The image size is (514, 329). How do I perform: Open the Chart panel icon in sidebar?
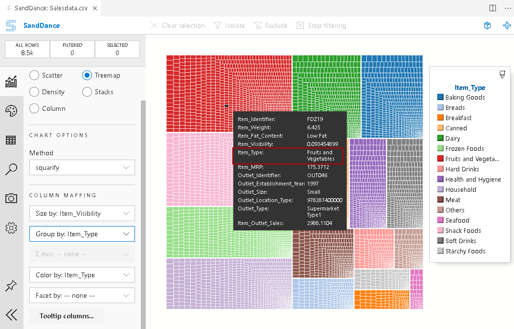(x=11, y=82)
